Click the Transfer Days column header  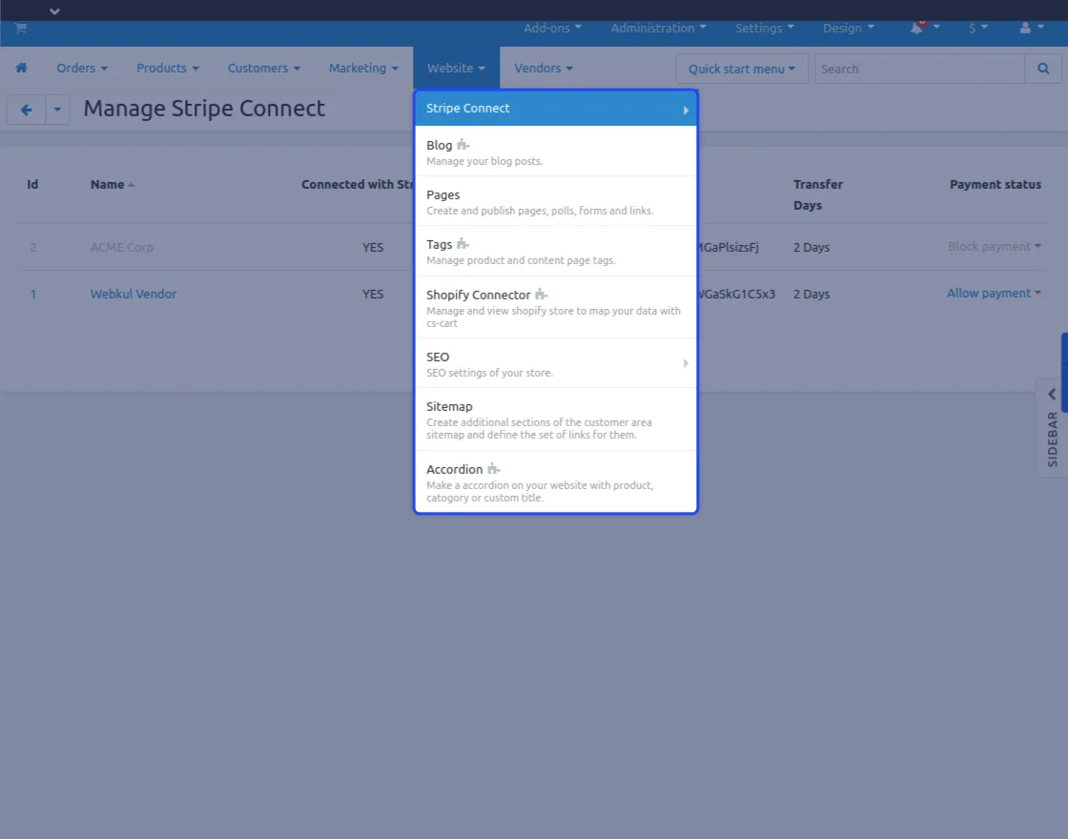(x=818, y=194)
